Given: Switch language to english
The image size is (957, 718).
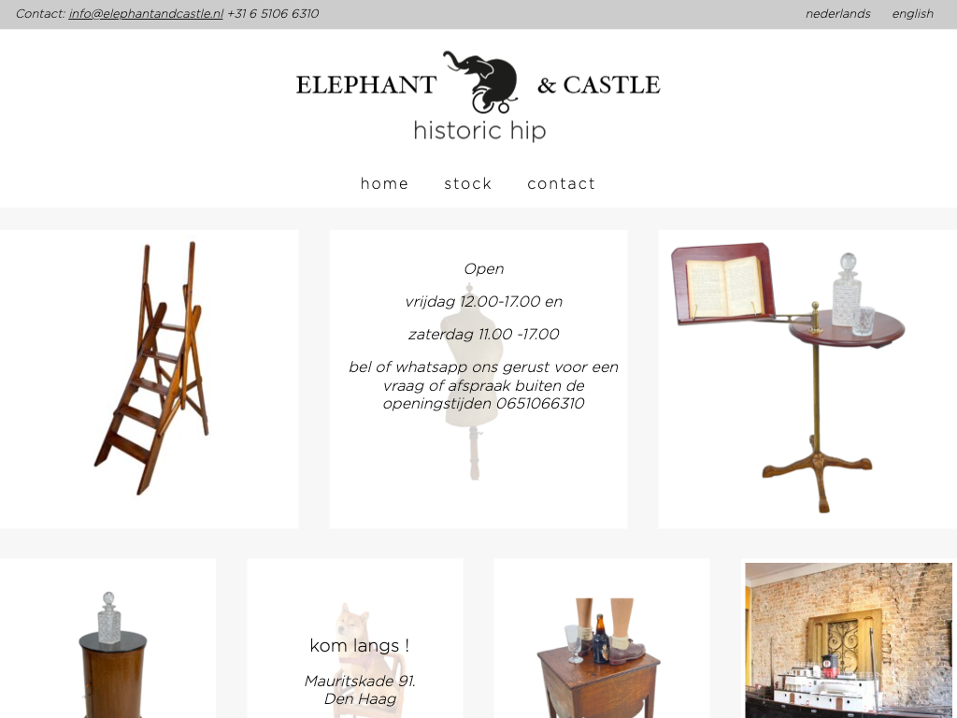Looking at the screenshot, I should pos(912,13).
